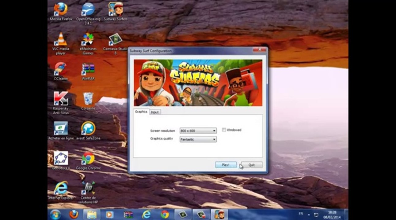This screenshot has height=220, width=396.
Task: Select the Internet Explorer desktop icon
Action: click(61, 190)
